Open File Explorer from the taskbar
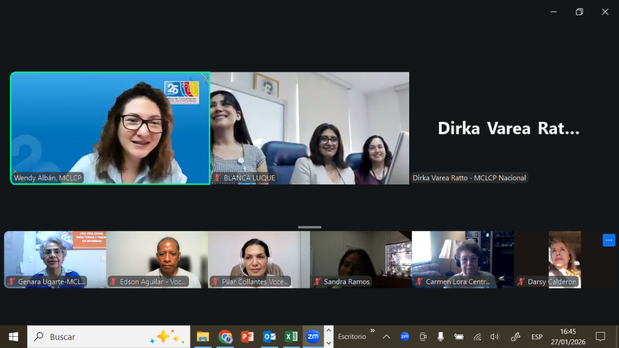619x348 pixels. [203, 337]
